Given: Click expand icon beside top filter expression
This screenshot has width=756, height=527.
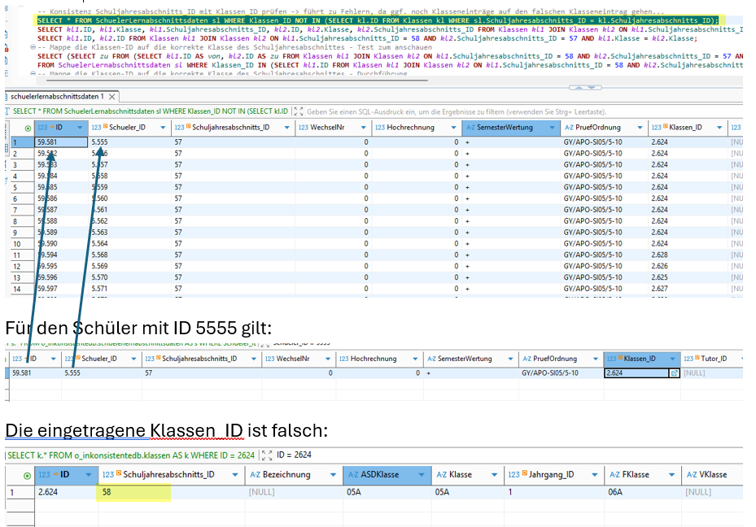Looking at the screenshot, I should pyautogui.click(x=298, y=111).
